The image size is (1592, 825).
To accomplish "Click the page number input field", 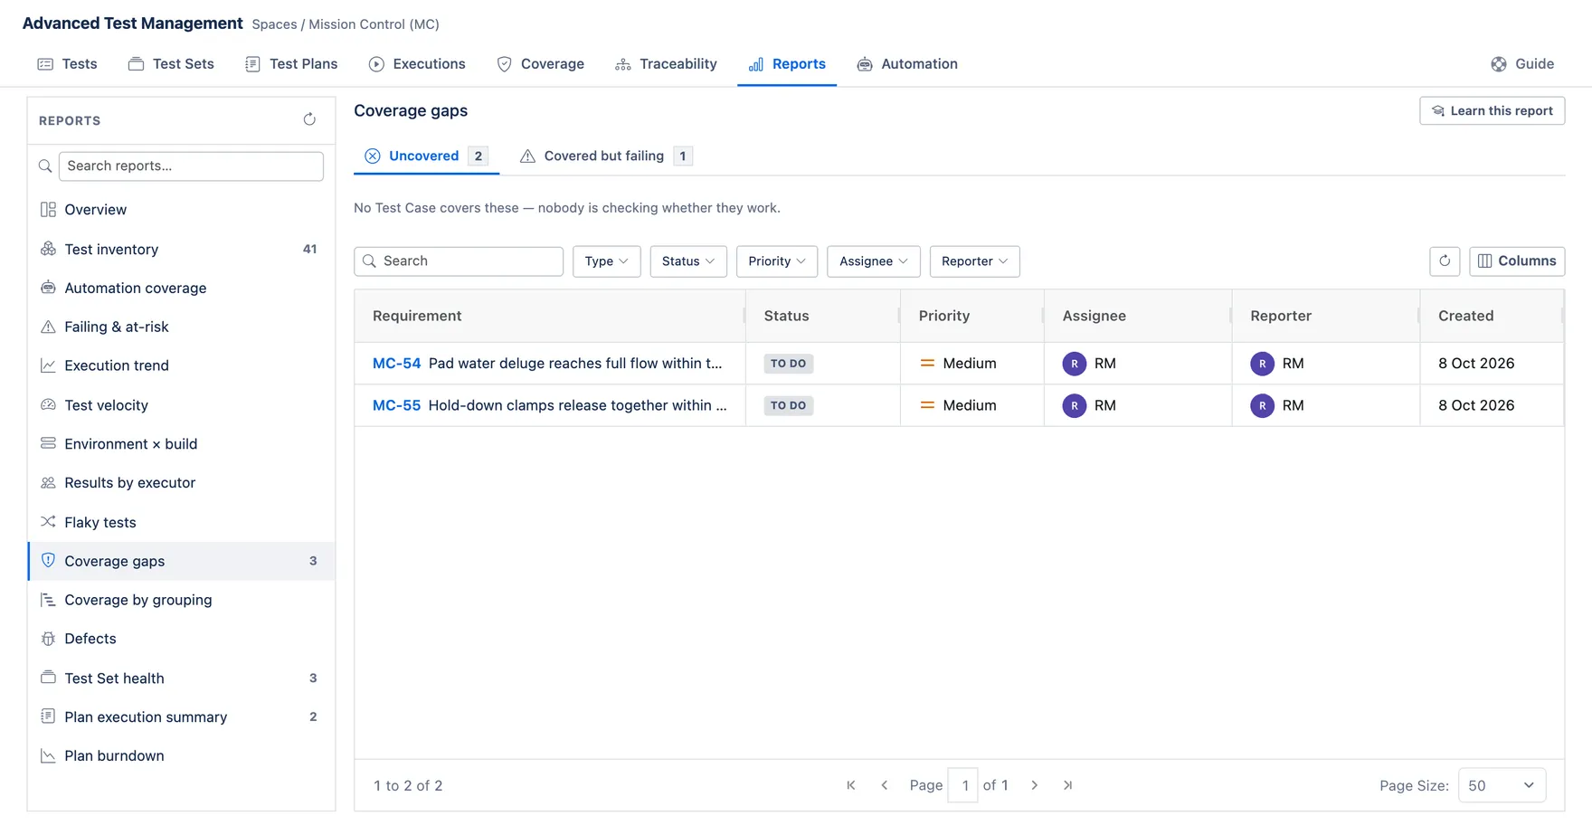I will pos(963,785).
